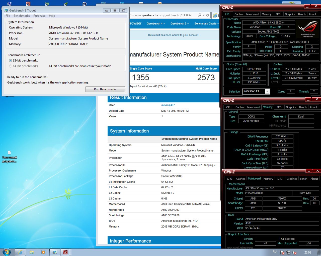
Task: Open the File menu in Geekbench
Action: 8,16
